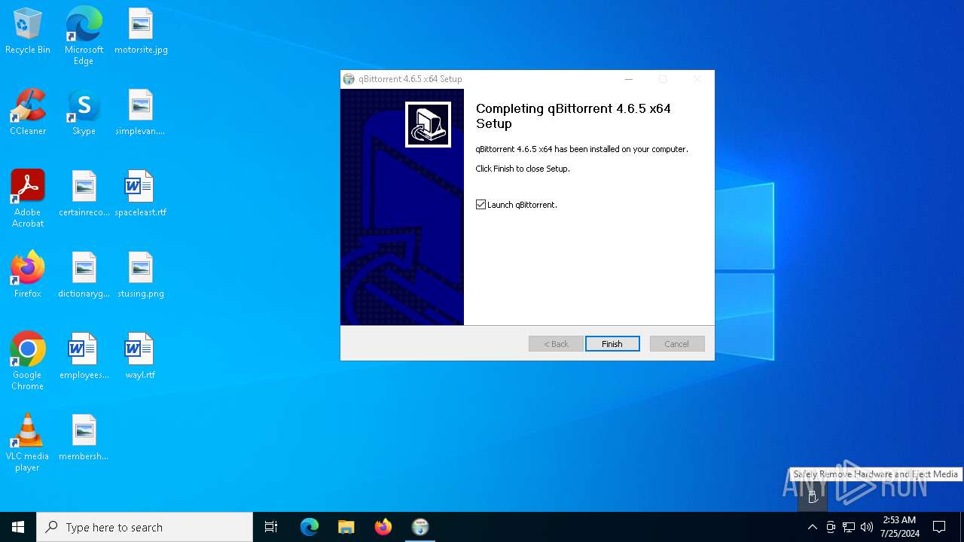Select the motorsite.jpg file
This screenshot has height=542, width=964.
click(141, 32)
